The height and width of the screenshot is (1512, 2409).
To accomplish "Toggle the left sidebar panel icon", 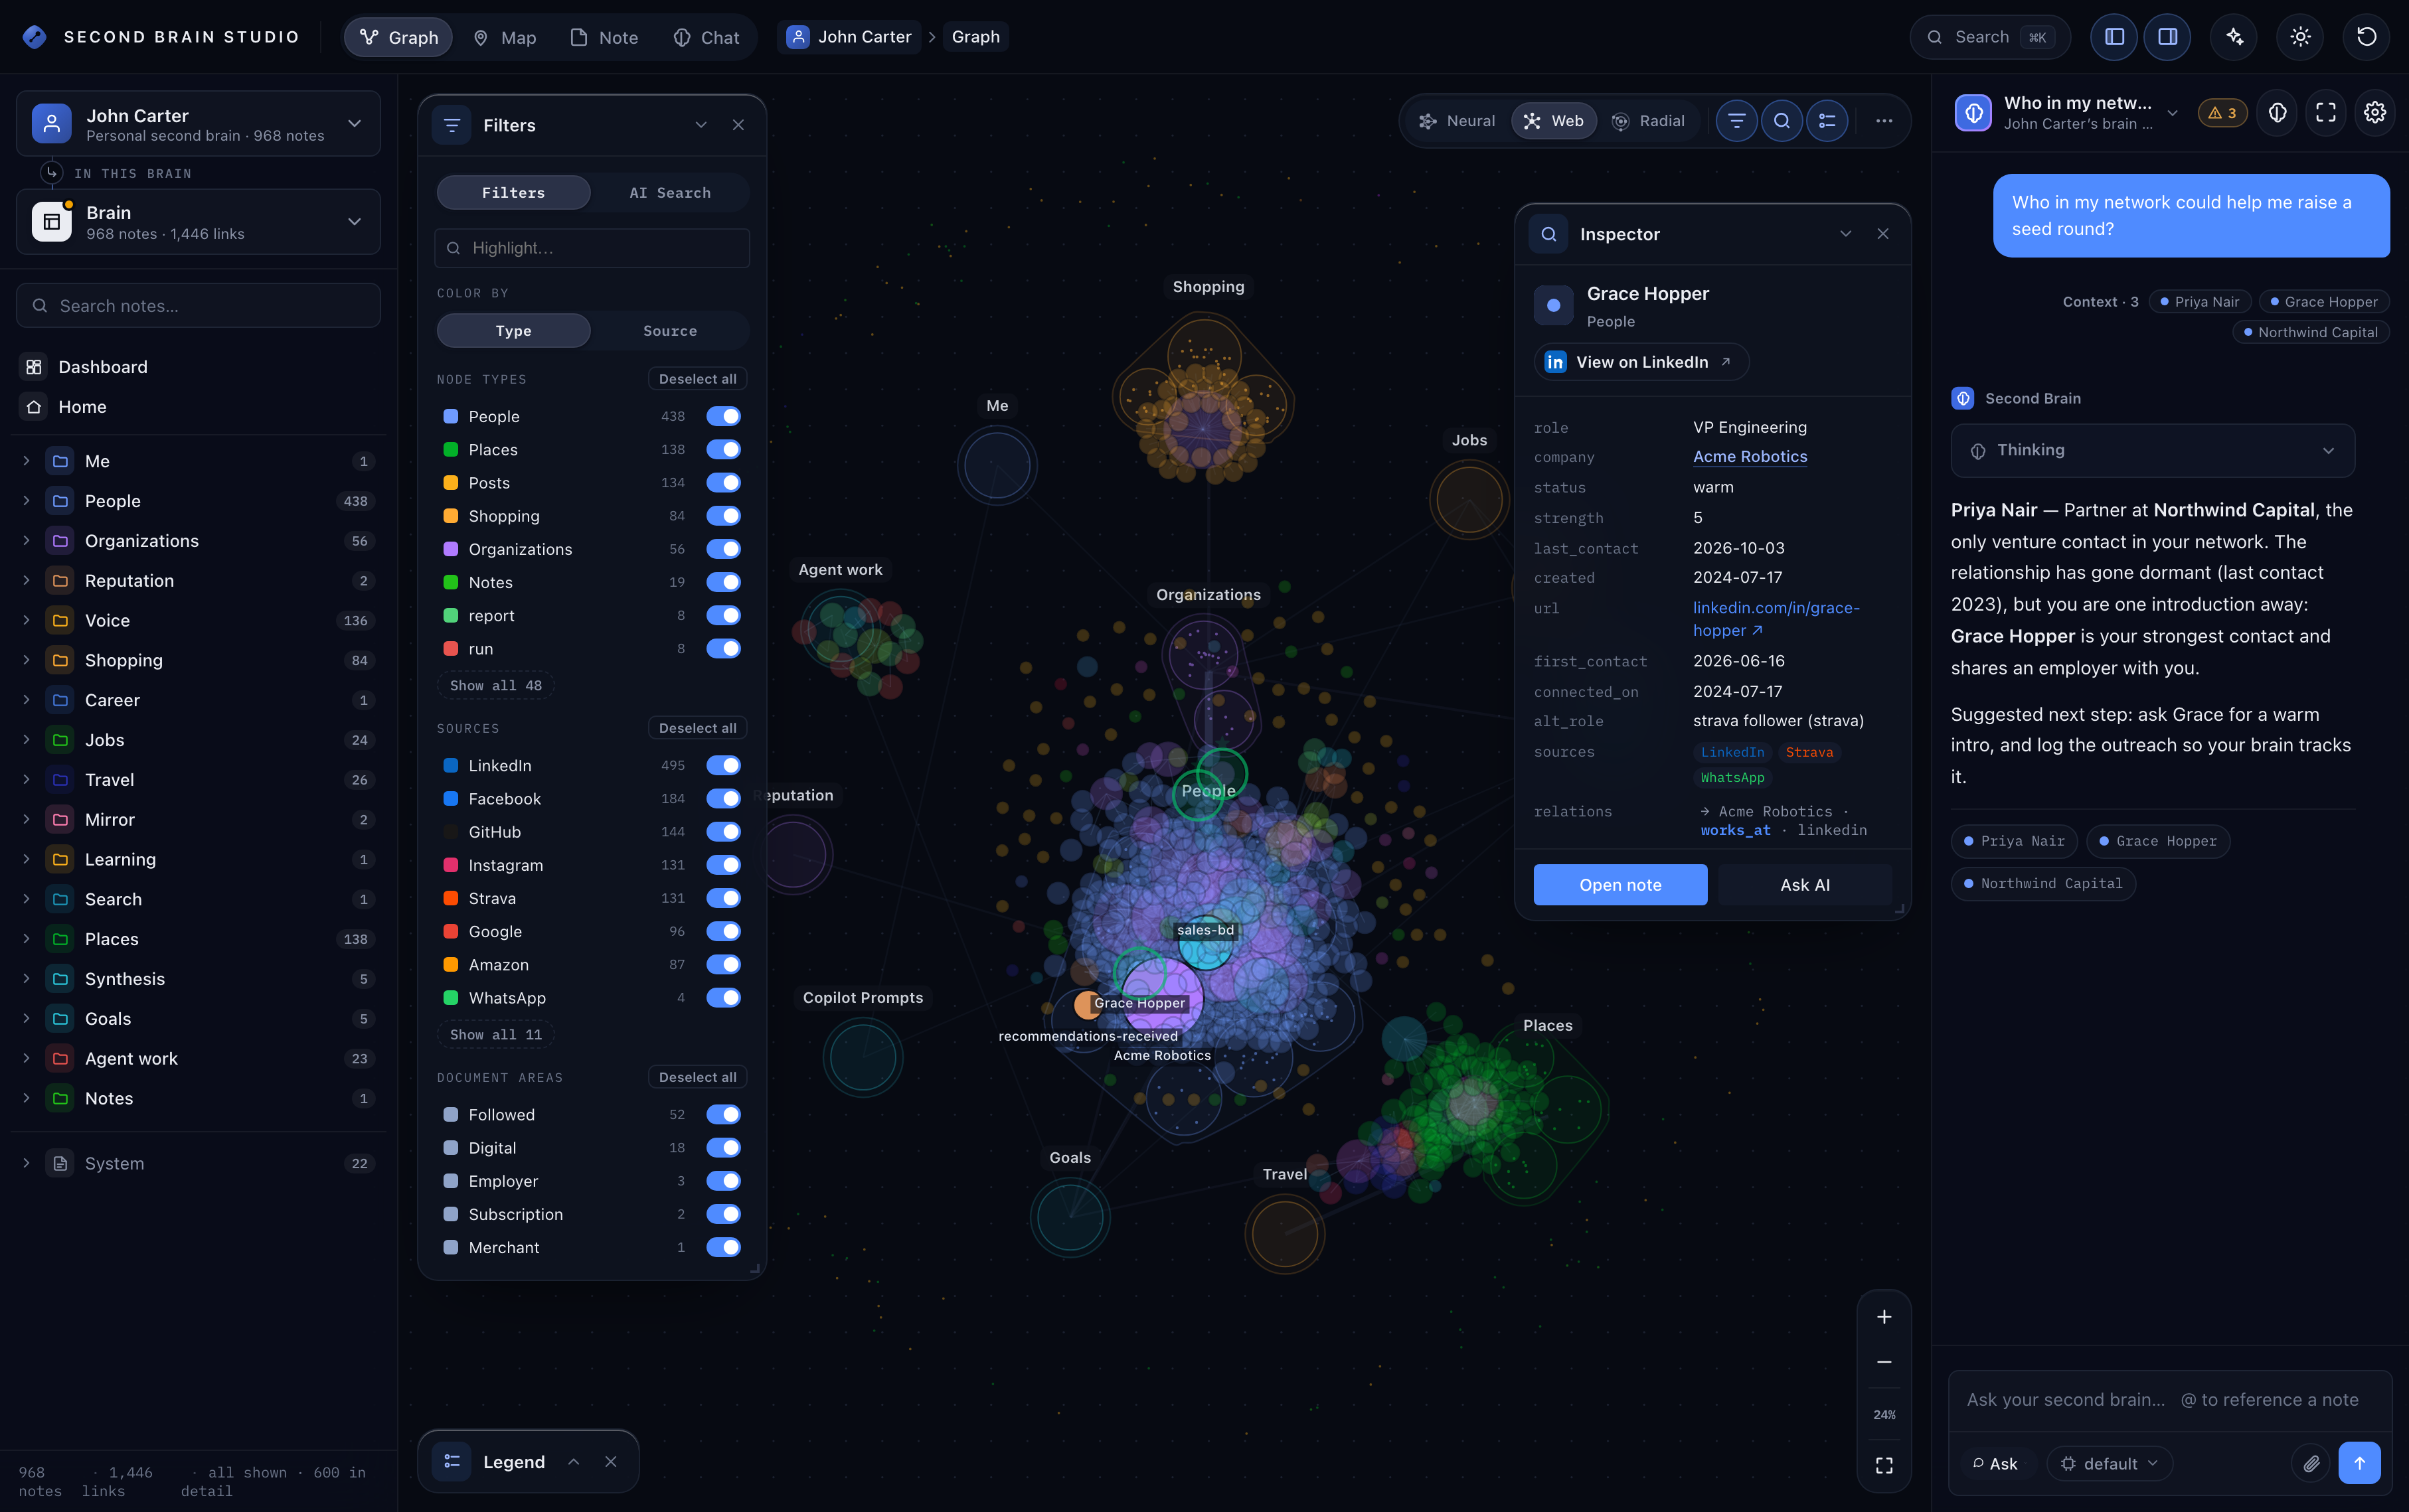I will 2114,37.
